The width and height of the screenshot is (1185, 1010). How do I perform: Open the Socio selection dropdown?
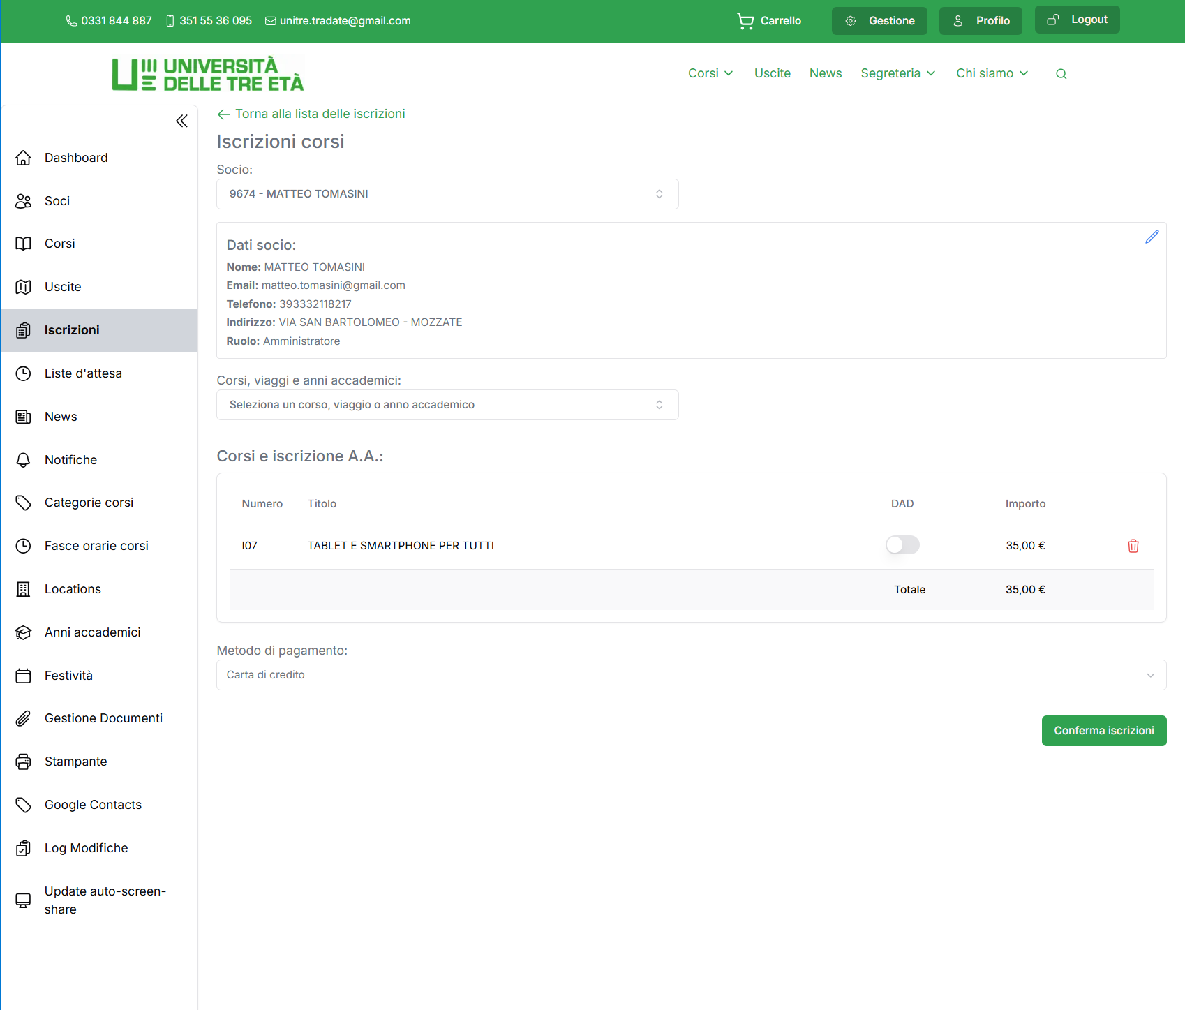(447, 193)
